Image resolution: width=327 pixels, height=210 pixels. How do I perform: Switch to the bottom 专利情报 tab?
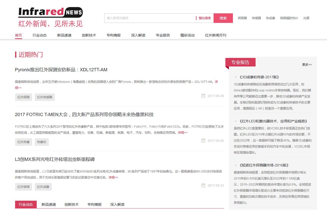[94, 204]
